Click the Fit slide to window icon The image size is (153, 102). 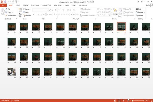point(151,100)
